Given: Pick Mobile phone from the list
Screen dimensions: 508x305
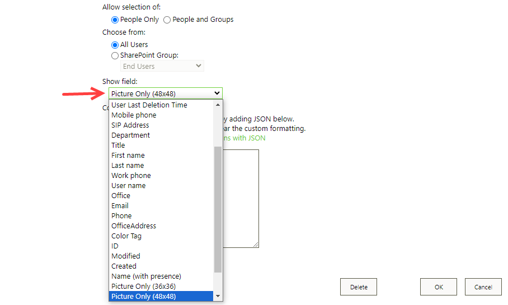Looking at the screenshot, I should [161, 115].
